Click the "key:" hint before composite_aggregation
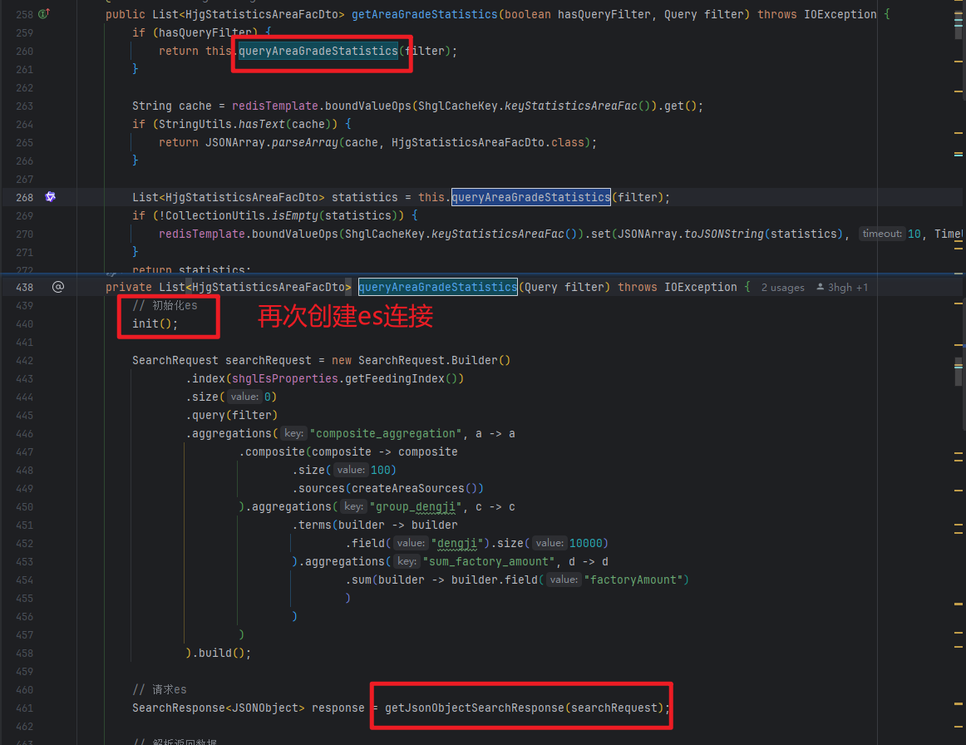 pyautogui.click(x=293, y=434)
